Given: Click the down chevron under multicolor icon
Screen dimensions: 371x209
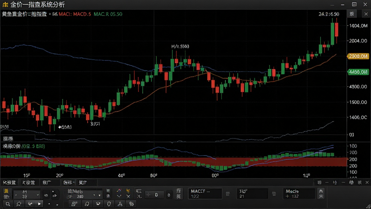Looking at the screenshot, I should point(119,196).
